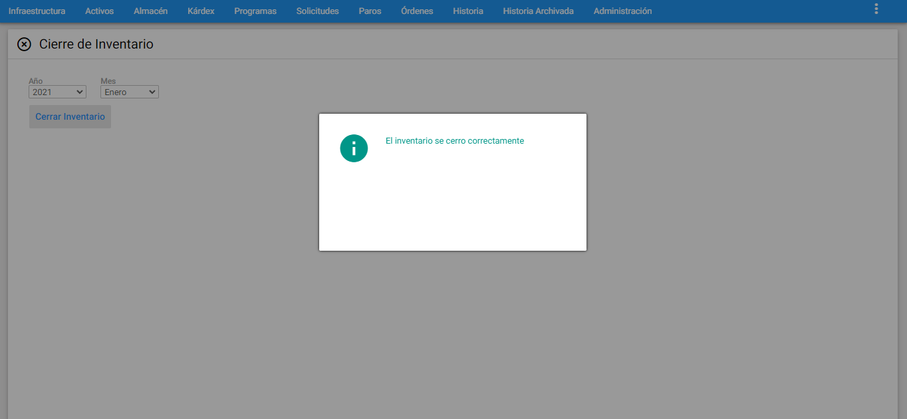The height and width of the screenshot is (419, 907).
Task: Click the green info icon in dialog
Action: click(354, 148)
